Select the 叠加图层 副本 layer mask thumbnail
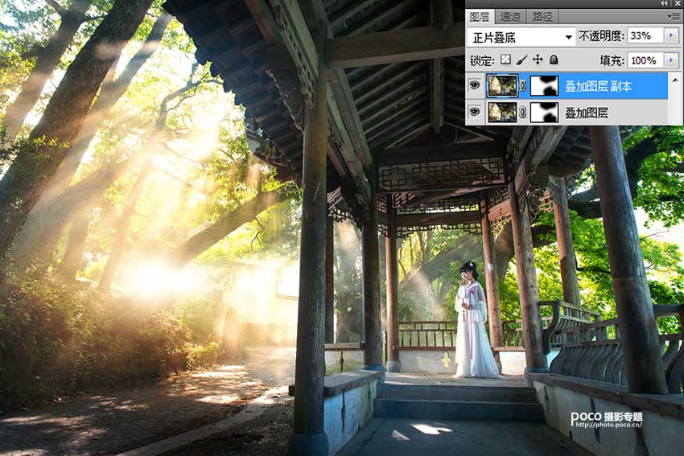The image size is (684, 456). 544,86
